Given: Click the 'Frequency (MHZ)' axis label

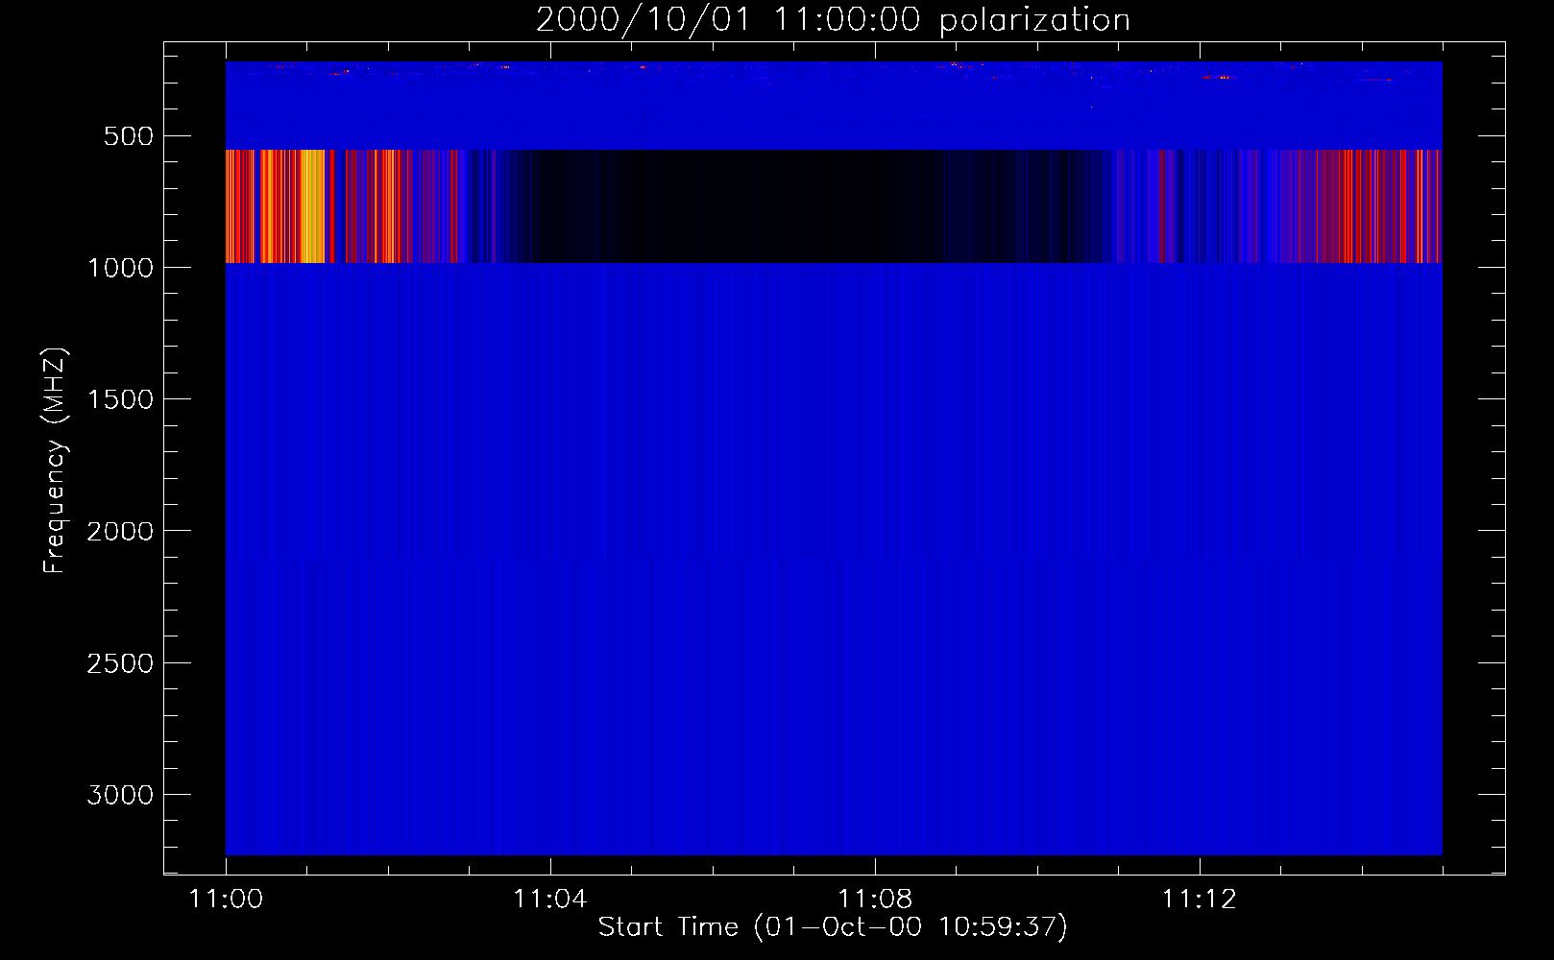Looking at the screenshot, I should [55, 461].
